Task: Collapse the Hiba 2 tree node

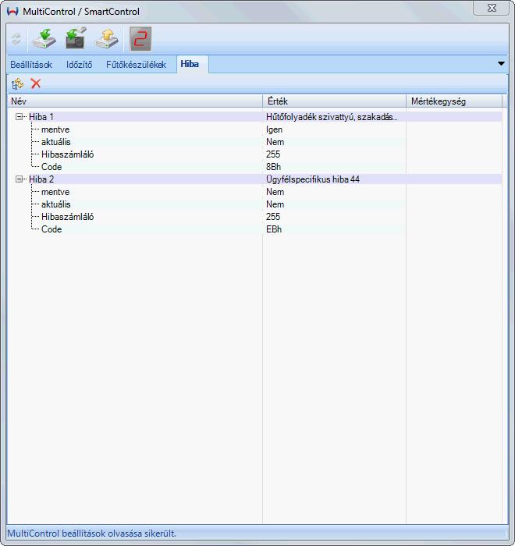Action: [20, 179]
